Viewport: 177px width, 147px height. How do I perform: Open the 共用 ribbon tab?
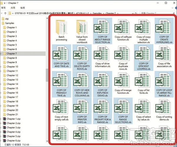tap(13, 8)
